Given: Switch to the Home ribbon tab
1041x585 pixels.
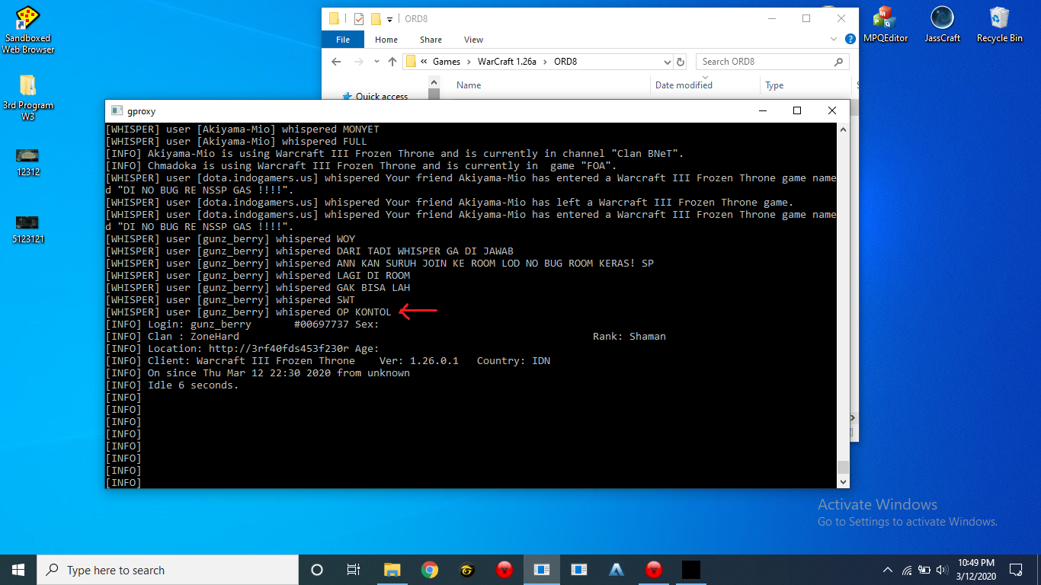Looking at the screenshot, I should [x=386, y=40].
